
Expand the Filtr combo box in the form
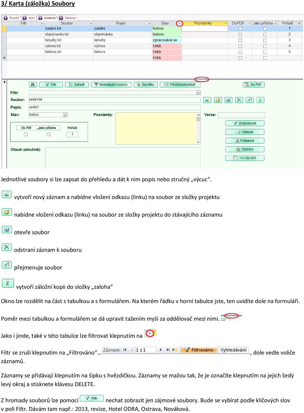(x=199, y=93)
